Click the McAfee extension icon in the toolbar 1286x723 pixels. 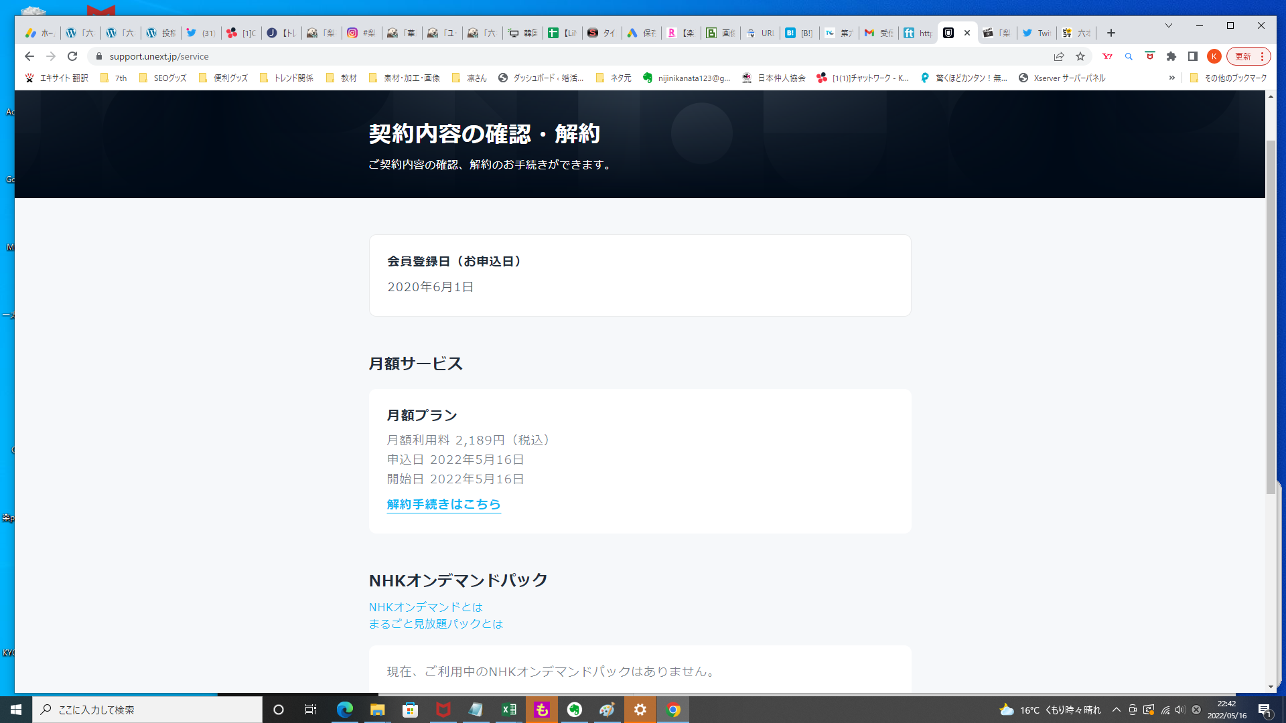tap(1150, 56)
